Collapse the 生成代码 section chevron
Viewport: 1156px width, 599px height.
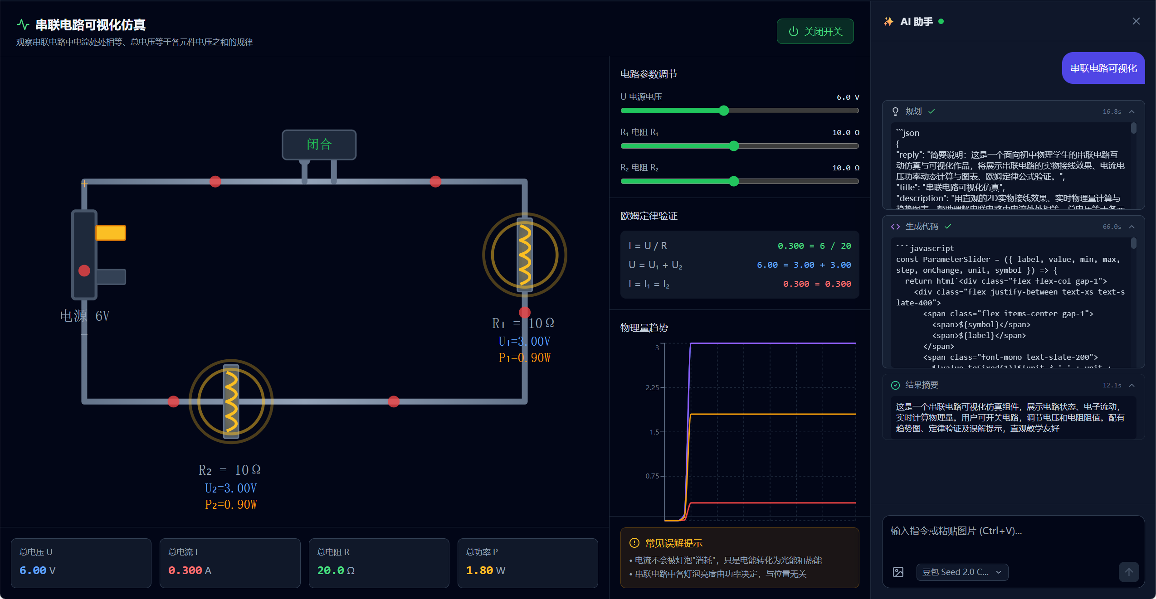pyautogui.click(x=1132, y=227)
